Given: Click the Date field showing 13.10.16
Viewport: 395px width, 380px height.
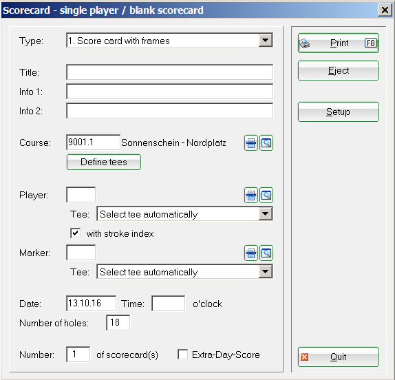Looking at the screenshot, I should click(92, 304).
